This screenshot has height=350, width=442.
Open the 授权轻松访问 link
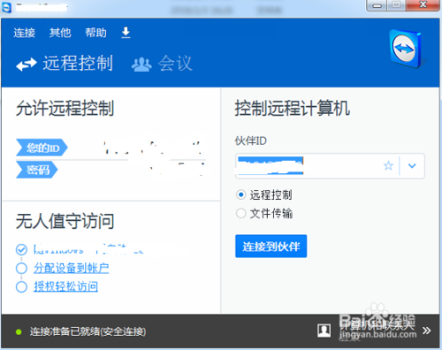point(65,286)
